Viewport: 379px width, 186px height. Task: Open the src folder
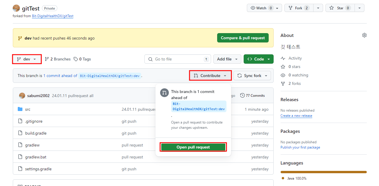28,109
